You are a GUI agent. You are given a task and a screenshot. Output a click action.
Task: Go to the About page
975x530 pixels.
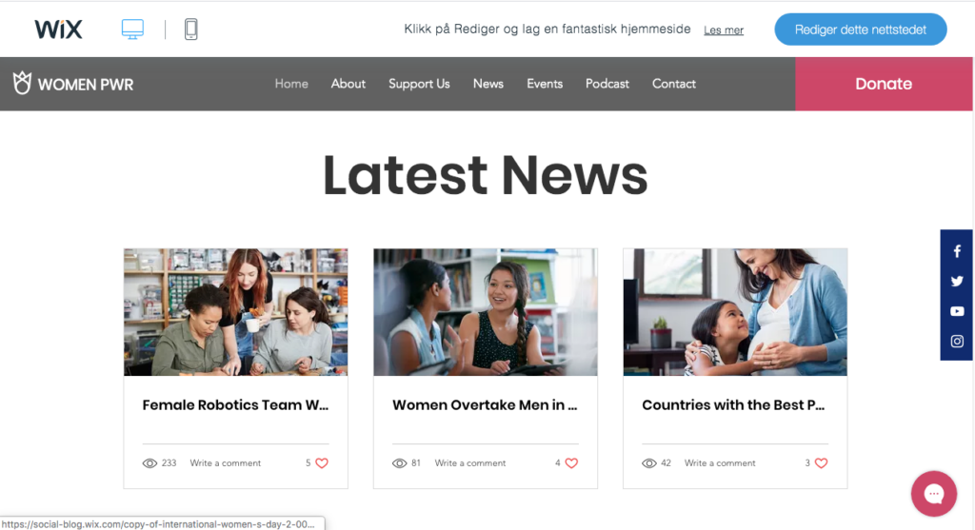point(348,84)
